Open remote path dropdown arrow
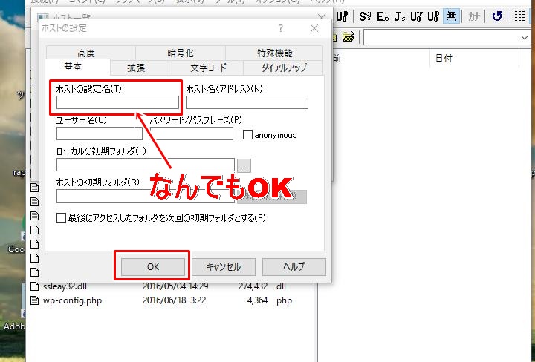Screen dimensions: 535x362 coord(525,37)
